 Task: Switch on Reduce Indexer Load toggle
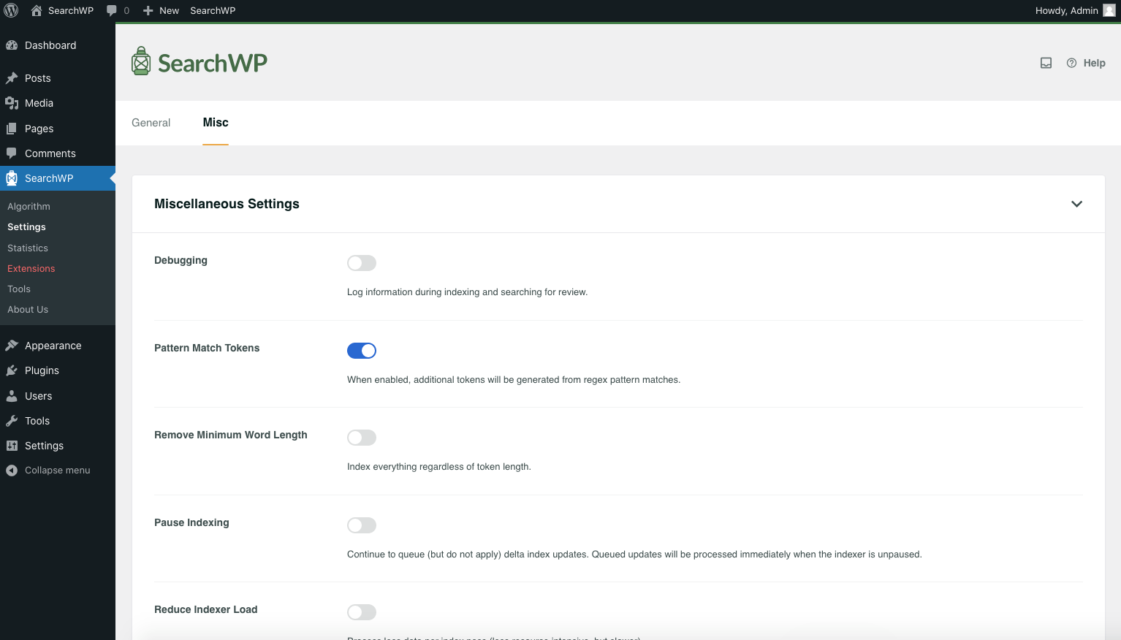click(362, 612)
